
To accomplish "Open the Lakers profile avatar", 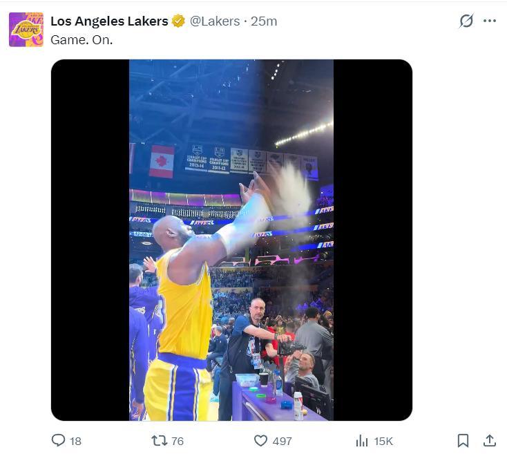I will click(26, 30).
